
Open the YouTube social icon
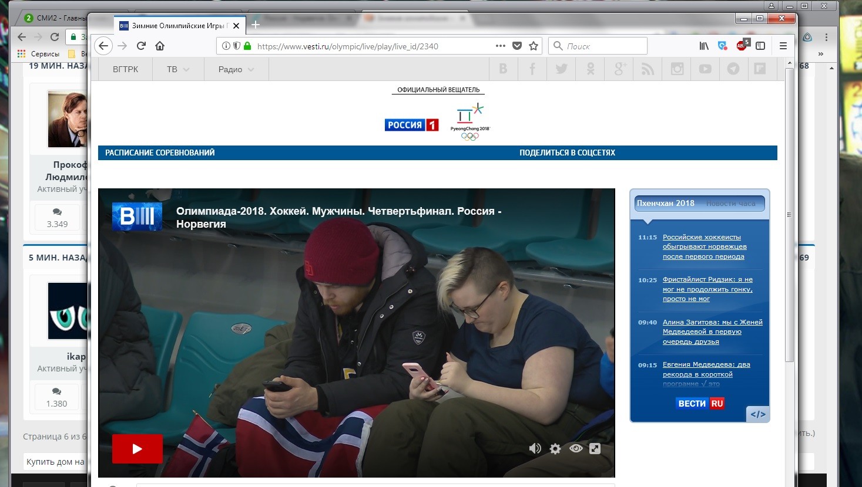pyautogui.click(x=705, y=69)
